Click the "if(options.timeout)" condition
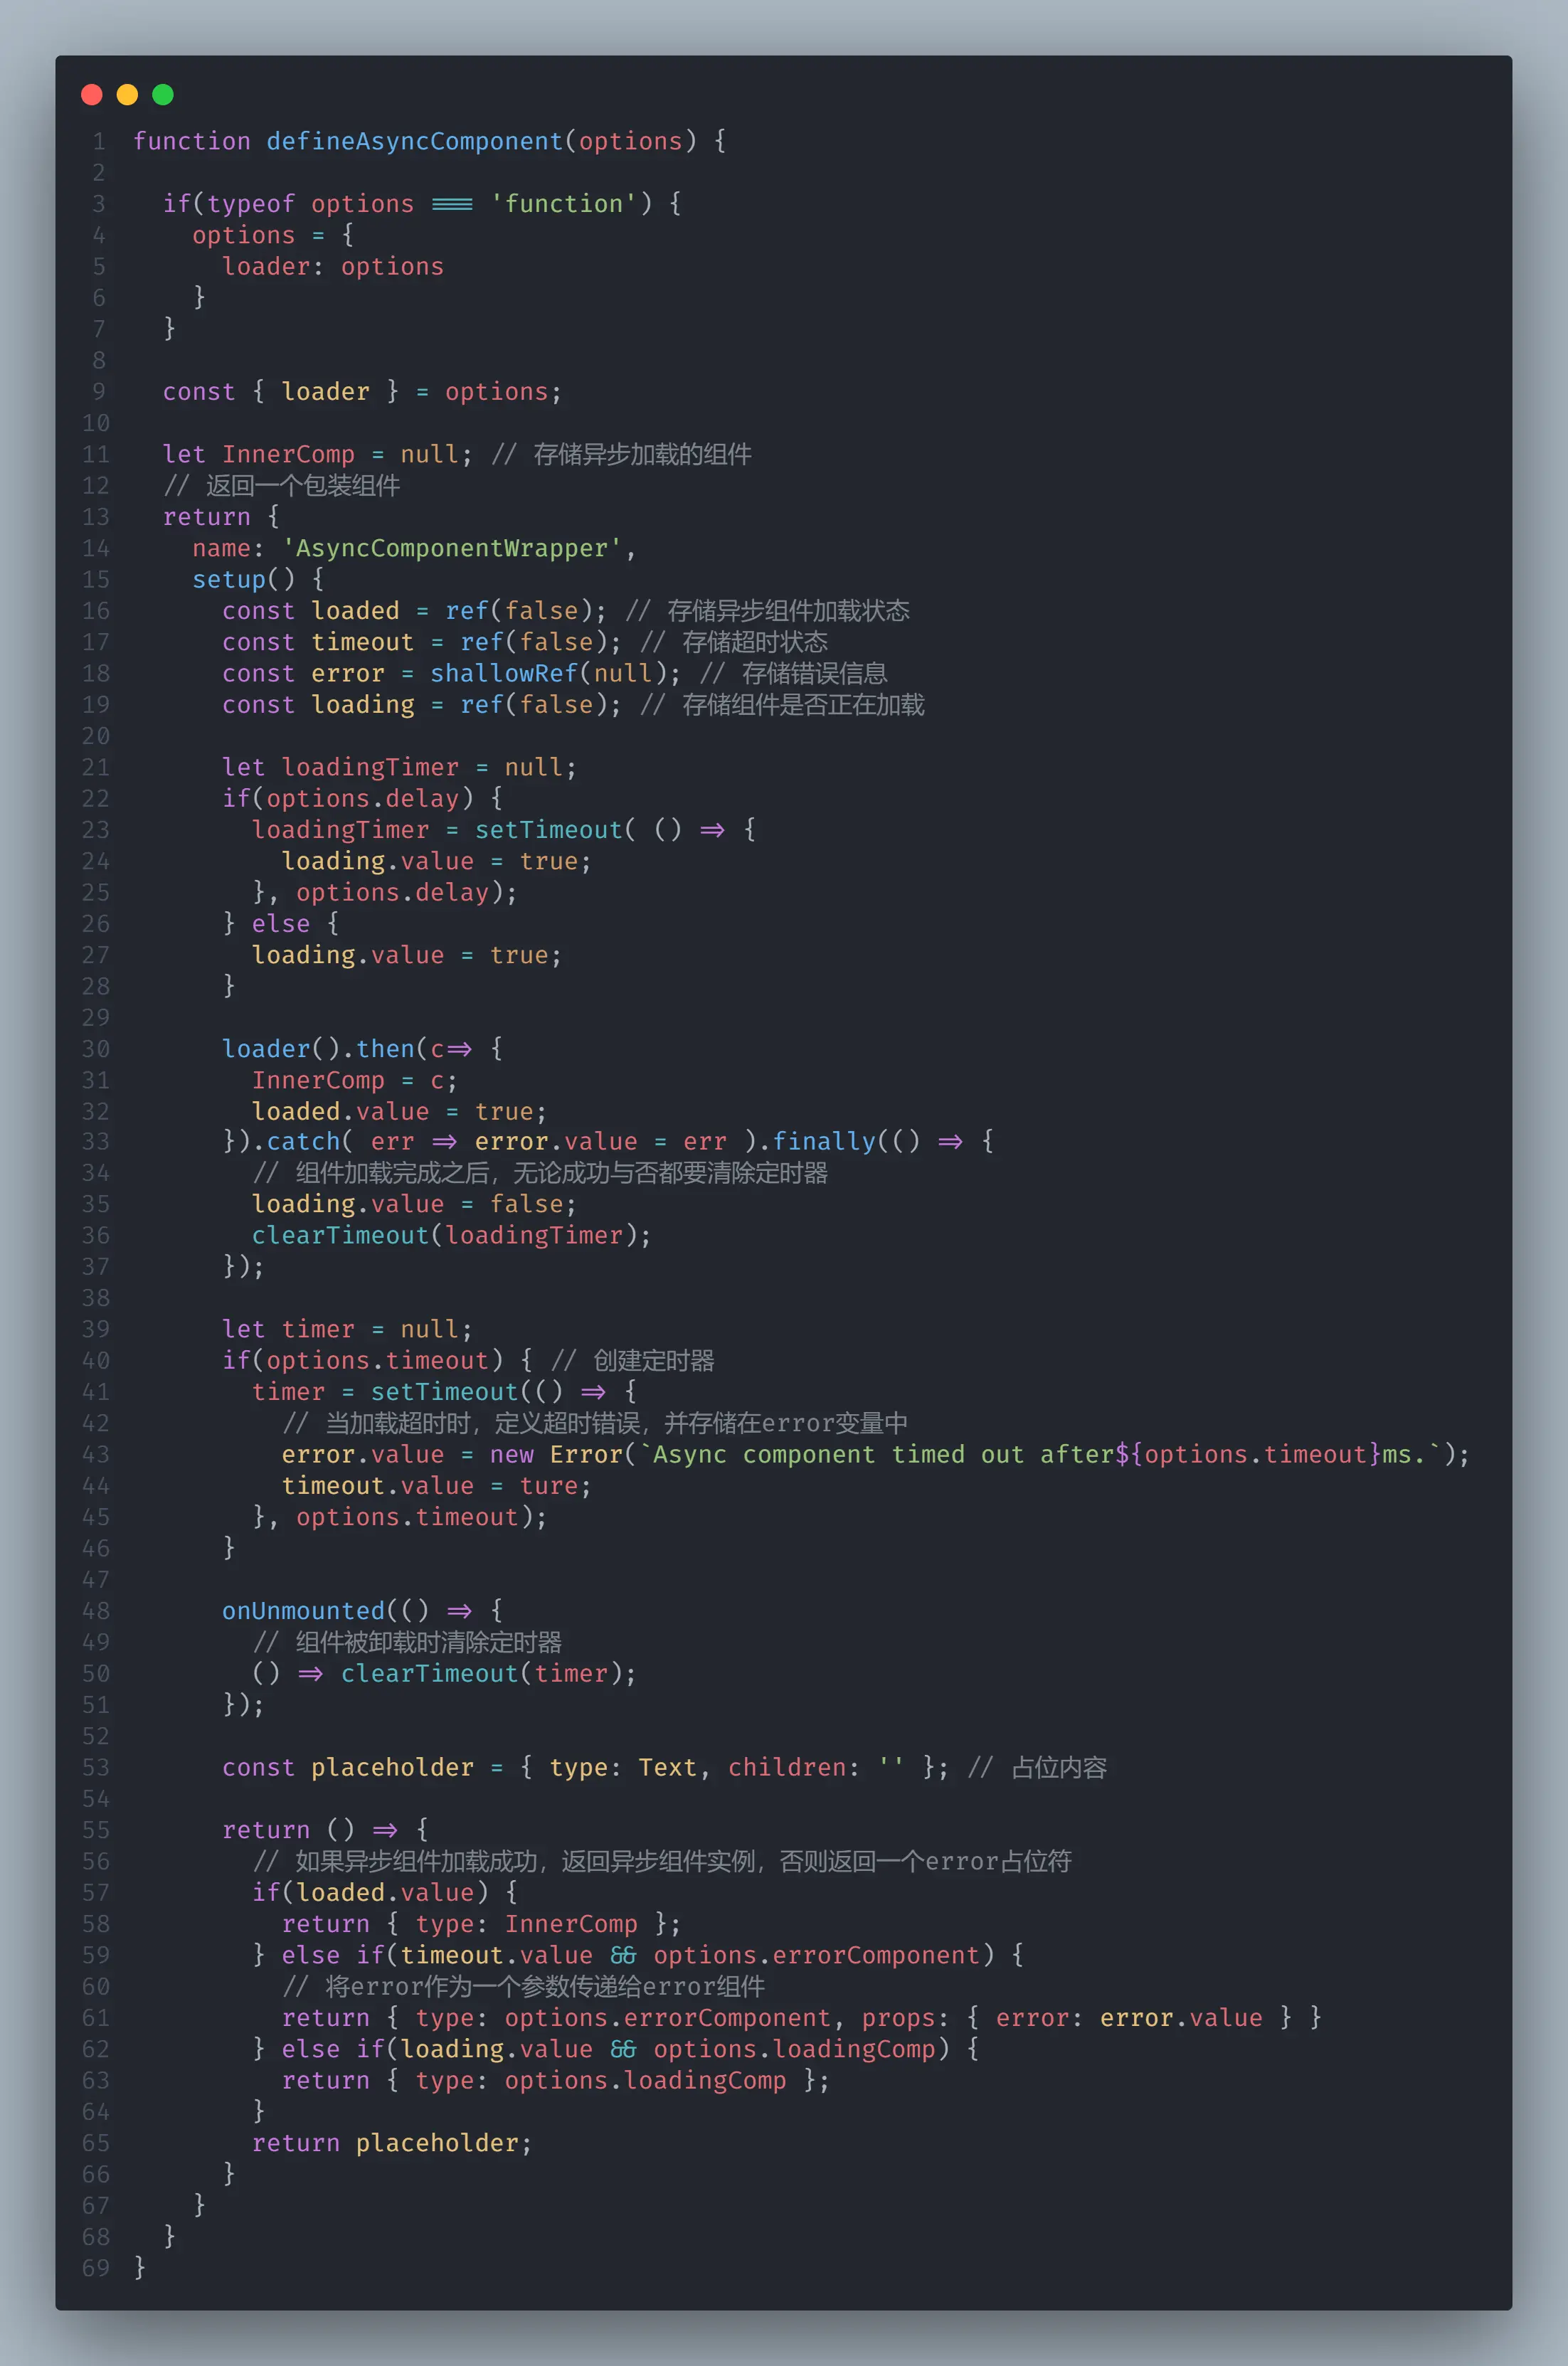Viewport: 1568px width, 2366px height. click(x=362, y=1360)
